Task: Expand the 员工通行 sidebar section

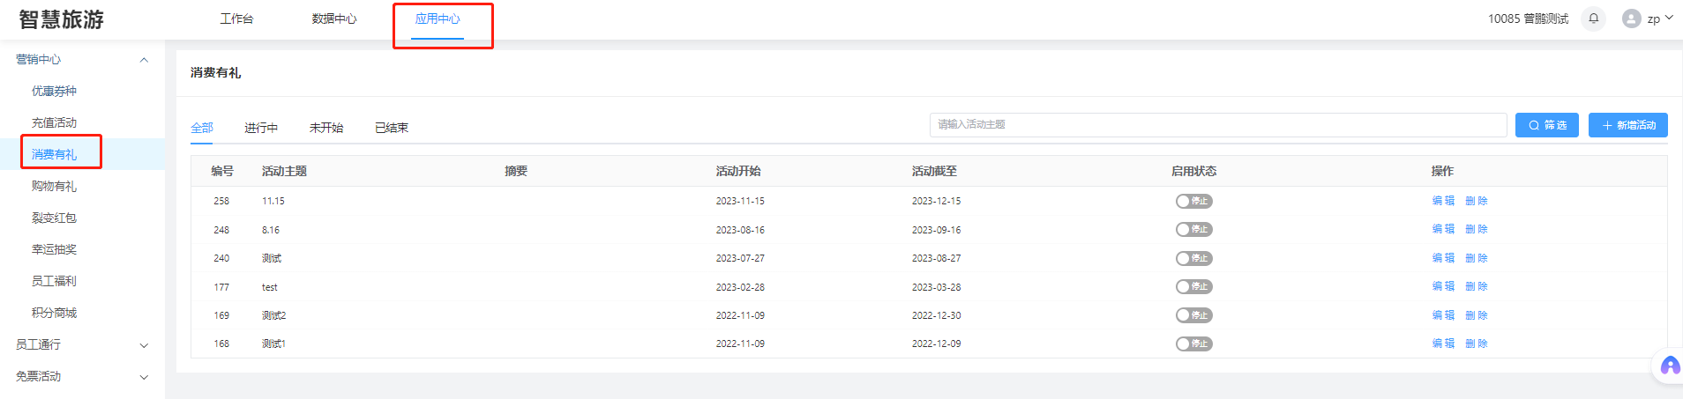Action: tap(144, 345)
